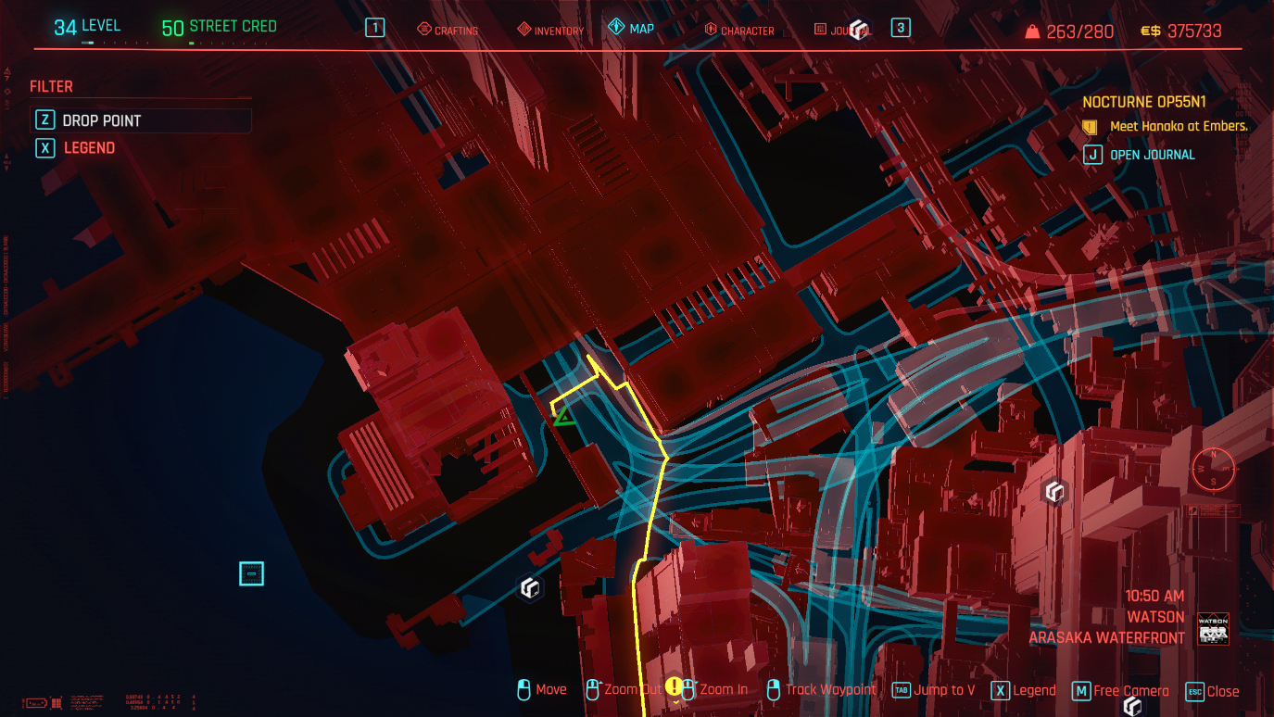Screen dimensions: 1274x717
Task: Click Zoom Out in the bottom bar
Action: click(624, 690)
